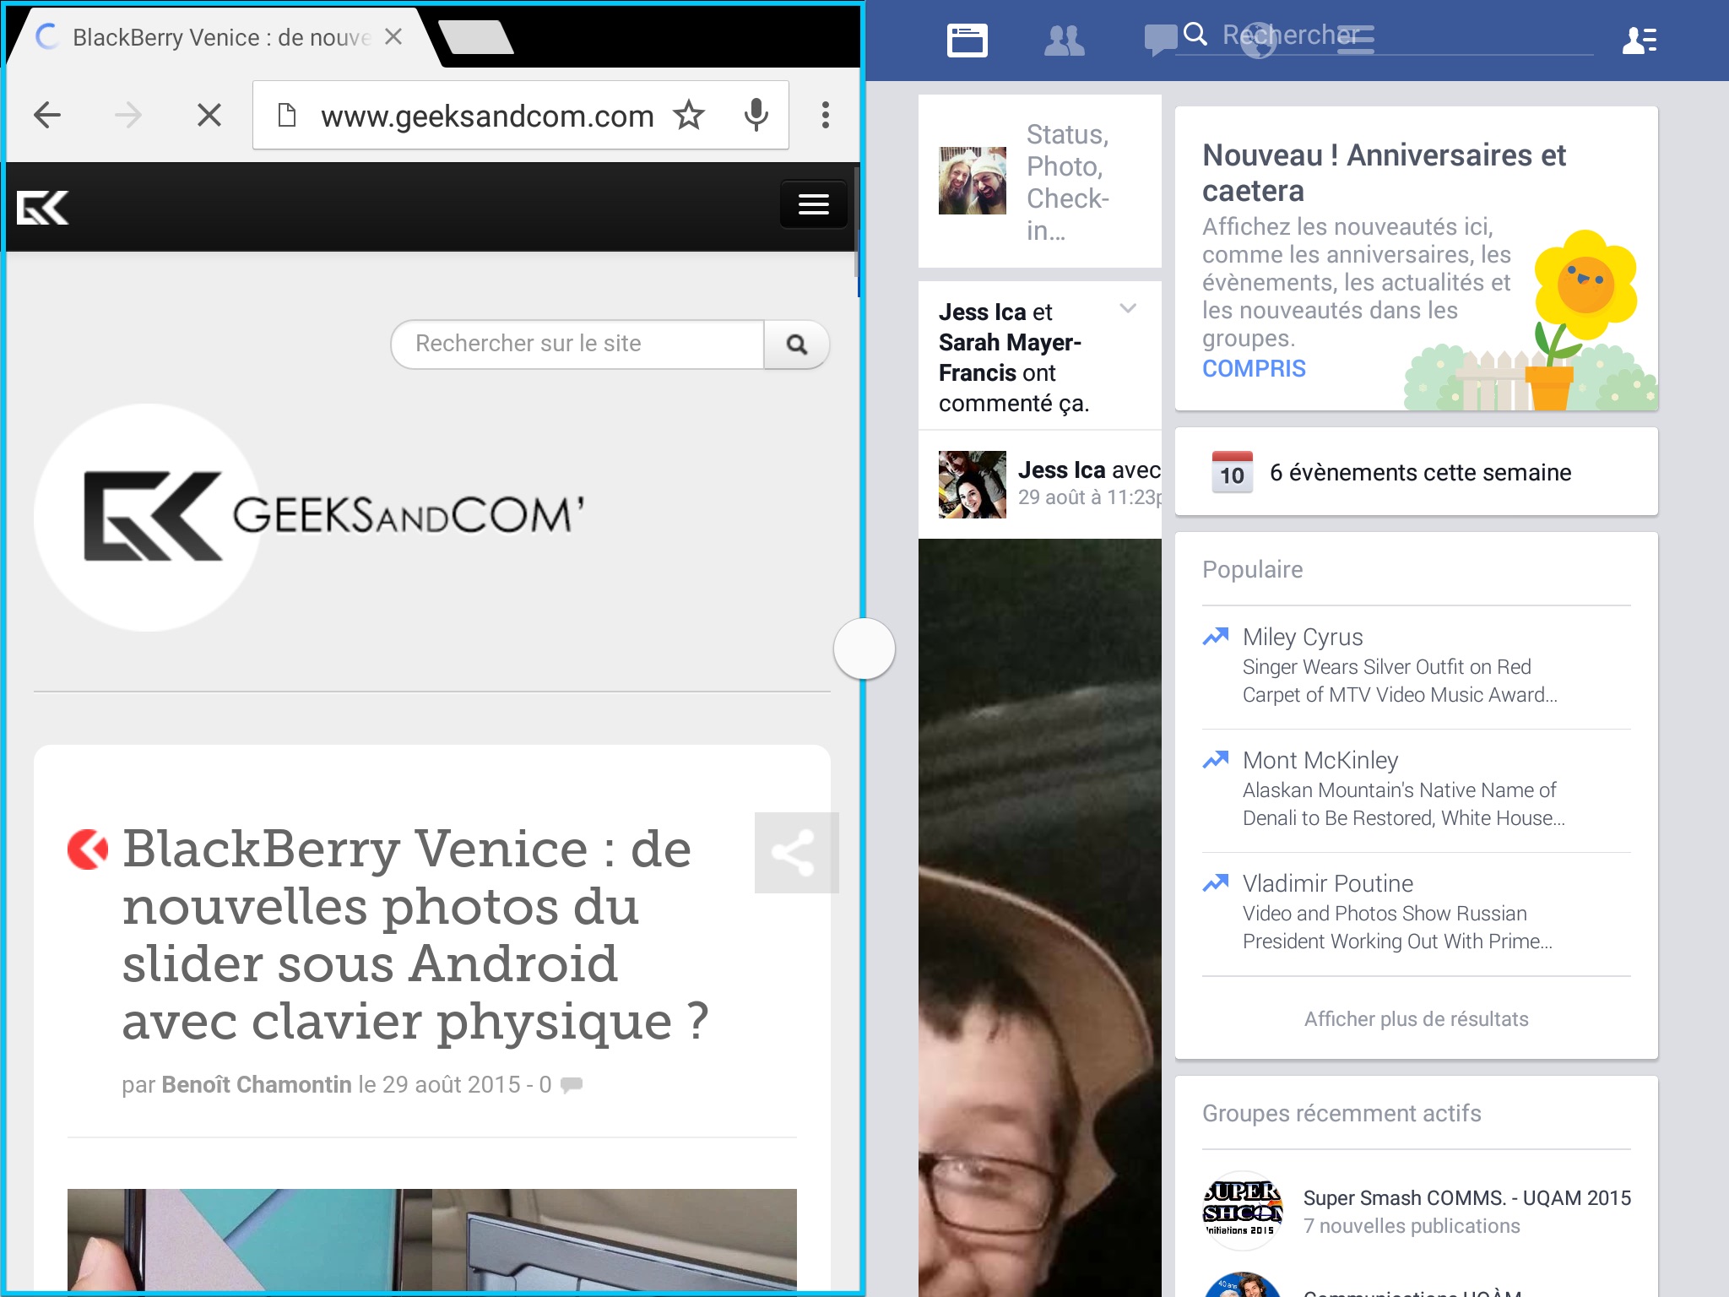Focus the Rechercher sur le site field
The height and width of the screenshot is (1297, 1729).
577,344
